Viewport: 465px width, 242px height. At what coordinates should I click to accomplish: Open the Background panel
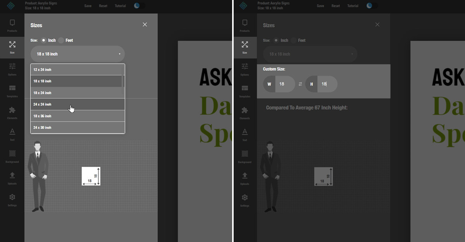(12, 156)
